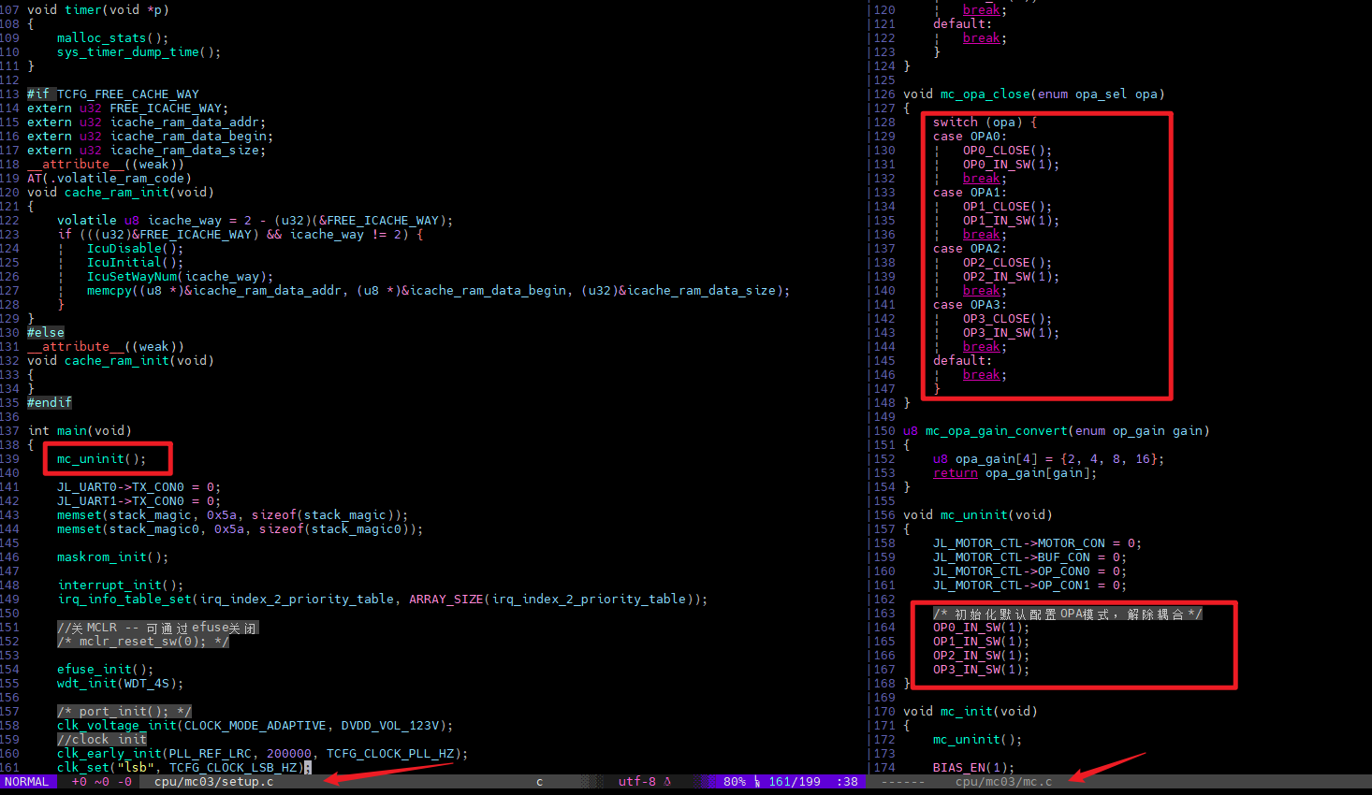
Task: Click the efuse_init(); line
Action: 106,670
